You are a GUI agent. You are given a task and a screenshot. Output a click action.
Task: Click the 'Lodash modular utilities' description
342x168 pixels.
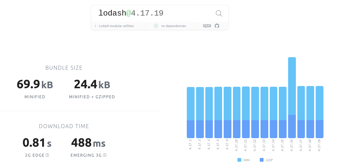(x=116, y=26)
